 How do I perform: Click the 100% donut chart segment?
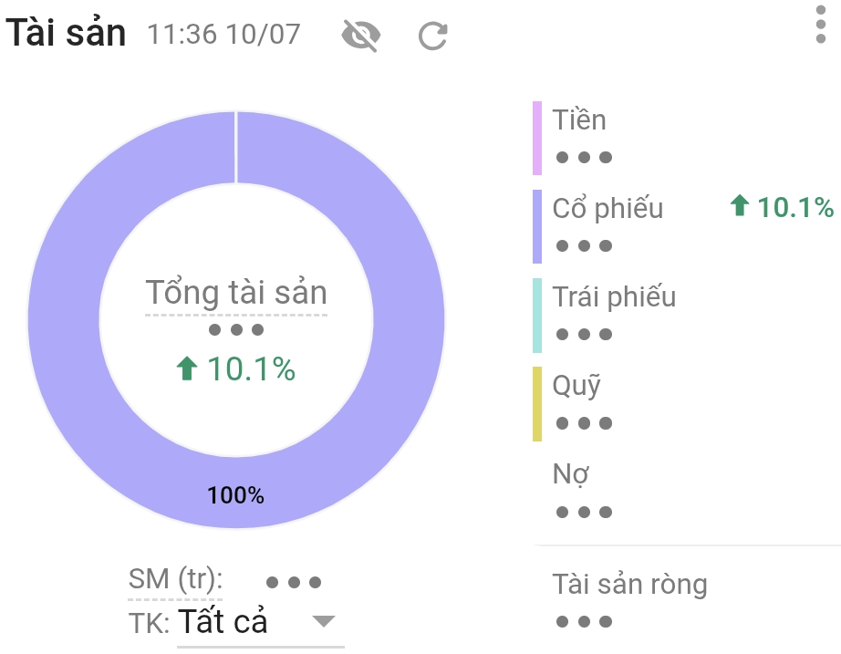coord(236,493)
